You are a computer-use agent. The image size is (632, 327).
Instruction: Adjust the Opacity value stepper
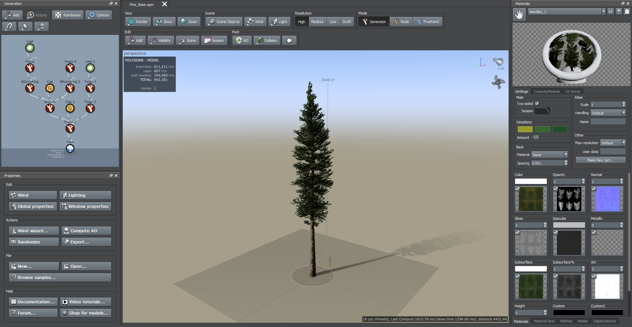pyautogui.click(x=583, y=181)
